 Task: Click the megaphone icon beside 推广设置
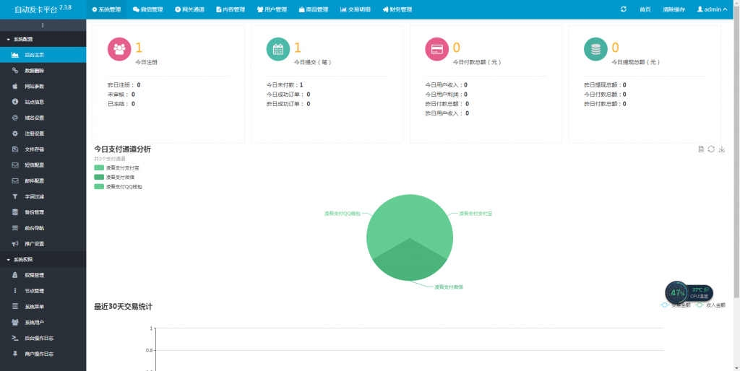coord(15,244)
